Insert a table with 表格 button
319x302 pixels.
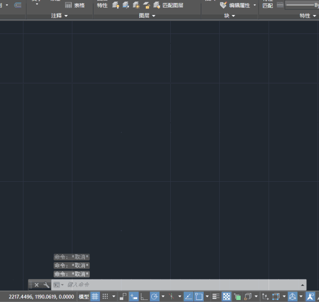(75, 5)
